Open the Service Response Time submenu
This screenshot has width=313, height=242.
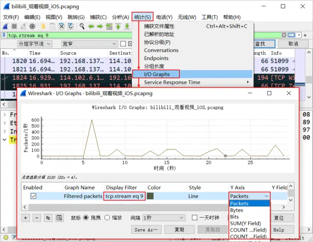click(193, 82)
